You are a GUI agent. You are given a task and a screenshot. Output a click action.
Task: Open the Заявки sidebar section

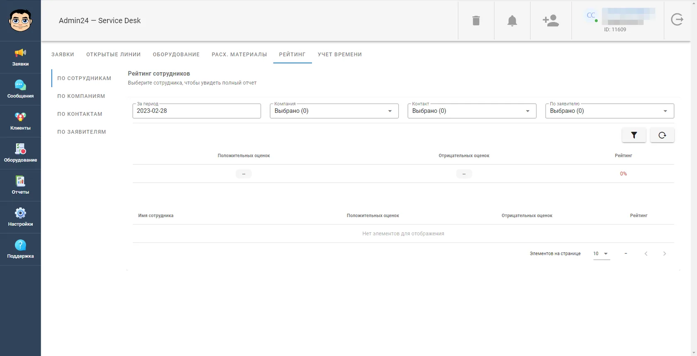pyautogui.click(x=20, y=57)
